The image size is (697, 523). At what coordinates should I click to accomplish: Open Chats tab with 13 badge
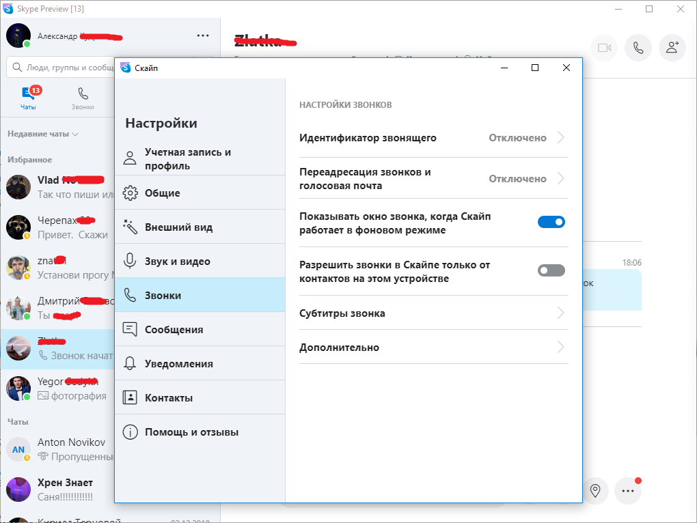29,98
